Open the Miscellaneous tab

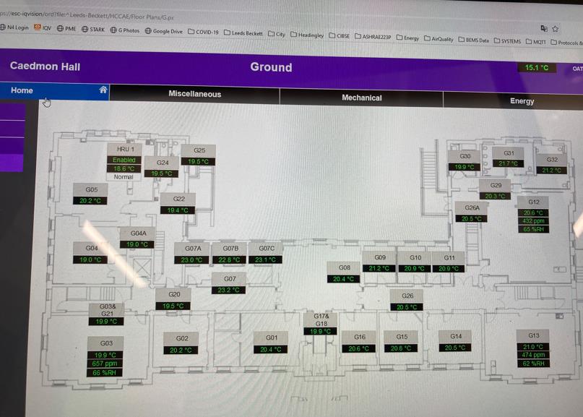[x=194, y=94]
